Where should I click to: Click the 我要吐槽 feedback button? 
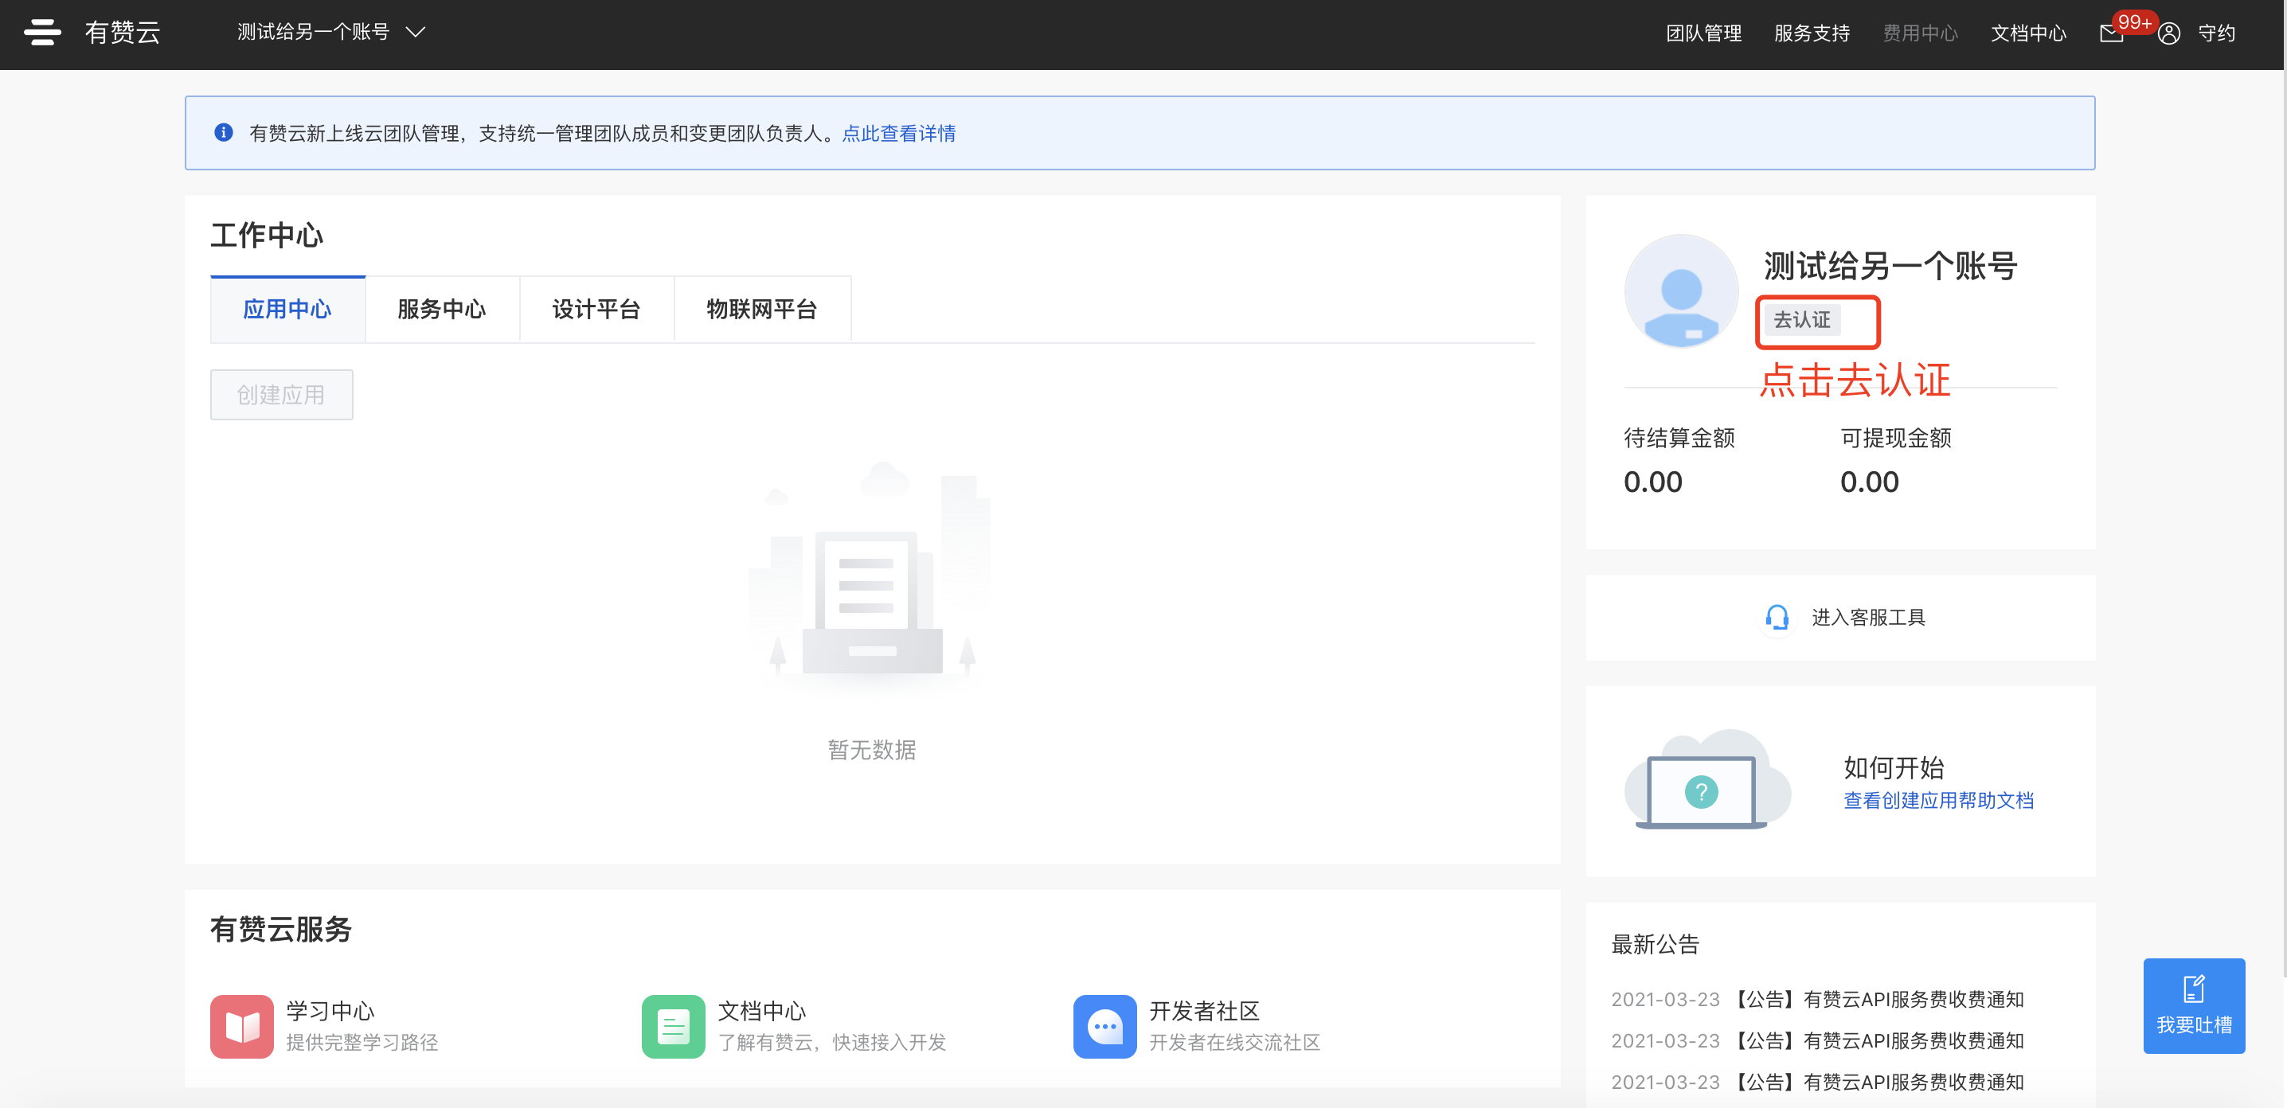2194,1005
